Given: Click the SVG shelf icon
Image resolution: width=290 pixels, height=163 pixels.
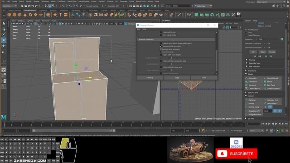Looking at the screenshot, I should click(x=66, y=15).
